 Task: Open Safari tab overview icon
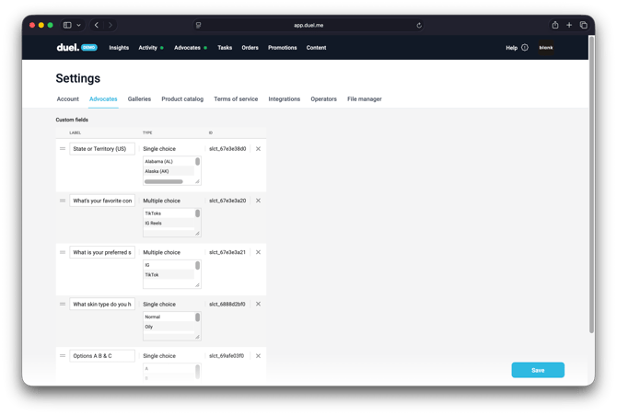click(x=583, y=25)
